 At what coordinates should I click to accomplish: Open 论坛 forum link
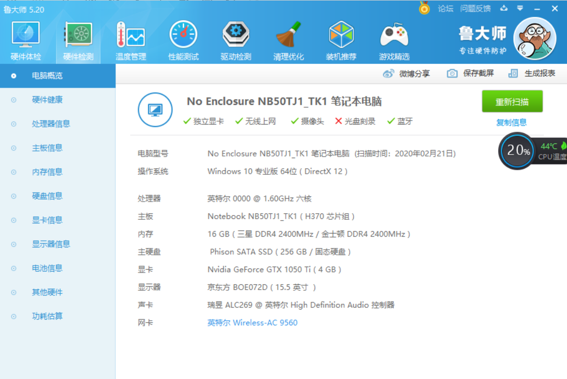click(x=445, y=9)
